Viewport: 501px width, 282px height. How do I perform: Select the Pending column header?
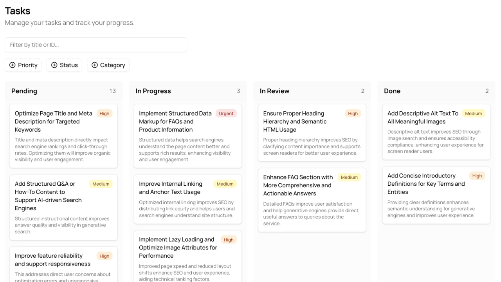tap(24, 91)
